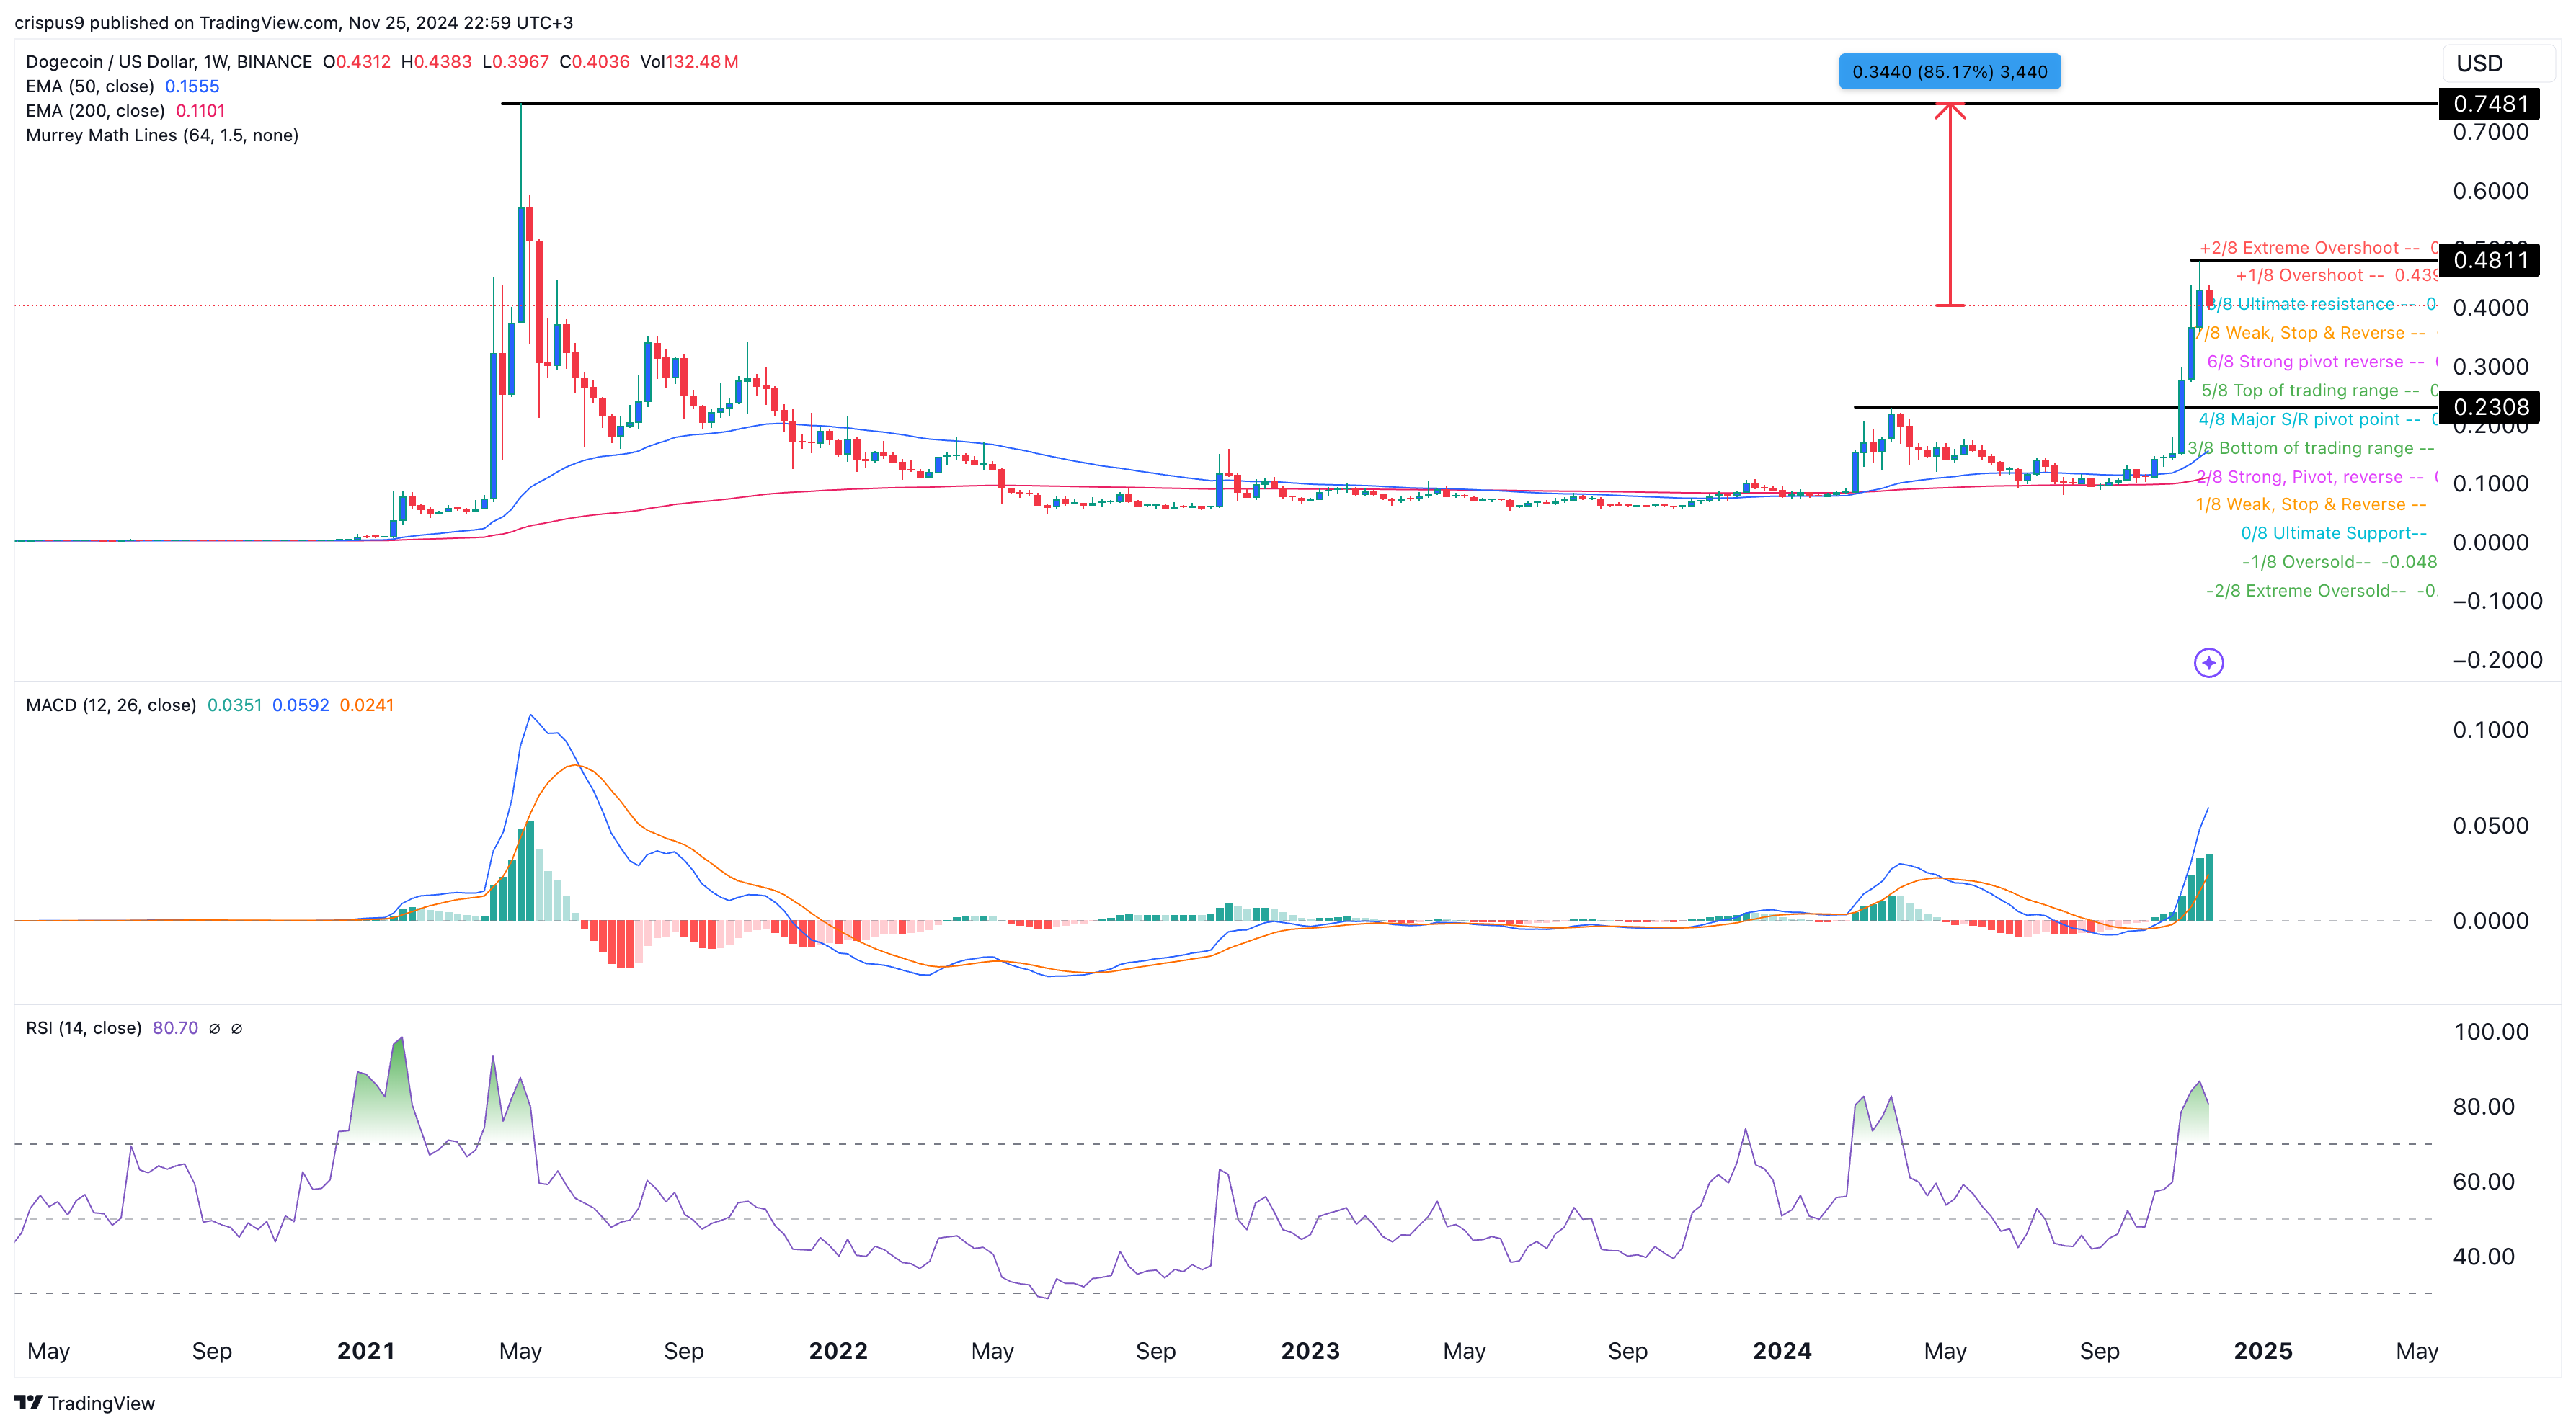The image size is (2576, 1428).
Task: Click the 2021 label on time axis
Action: 365,1351
